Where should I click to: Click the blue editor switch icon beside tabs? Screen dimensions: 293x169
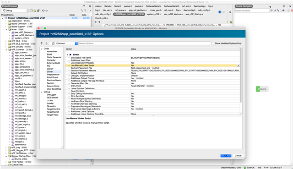click(x=220, y=12)
